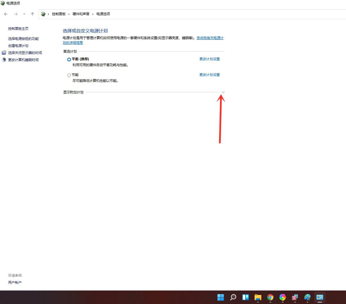Open the Start menu from the taskbar
The width and height of the screenshot is (346, 304).
pos(221,297)
